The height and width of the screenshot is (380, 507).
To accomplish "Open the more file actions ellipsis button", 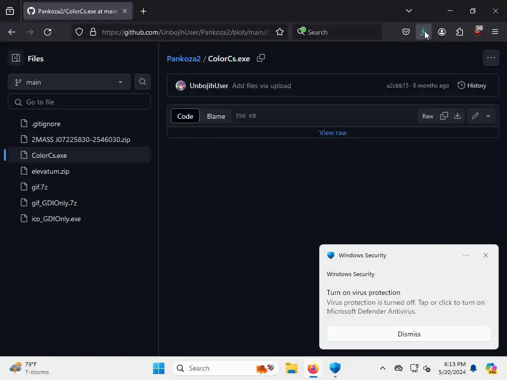I will (491, 58).
